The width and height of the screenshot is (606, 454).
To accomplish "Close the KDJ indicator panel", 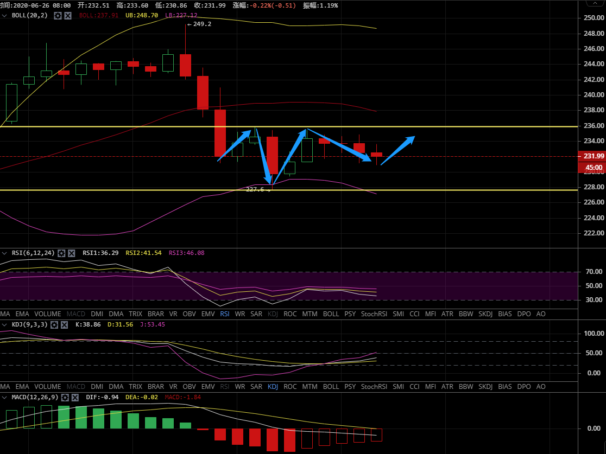I will point(64,324).
